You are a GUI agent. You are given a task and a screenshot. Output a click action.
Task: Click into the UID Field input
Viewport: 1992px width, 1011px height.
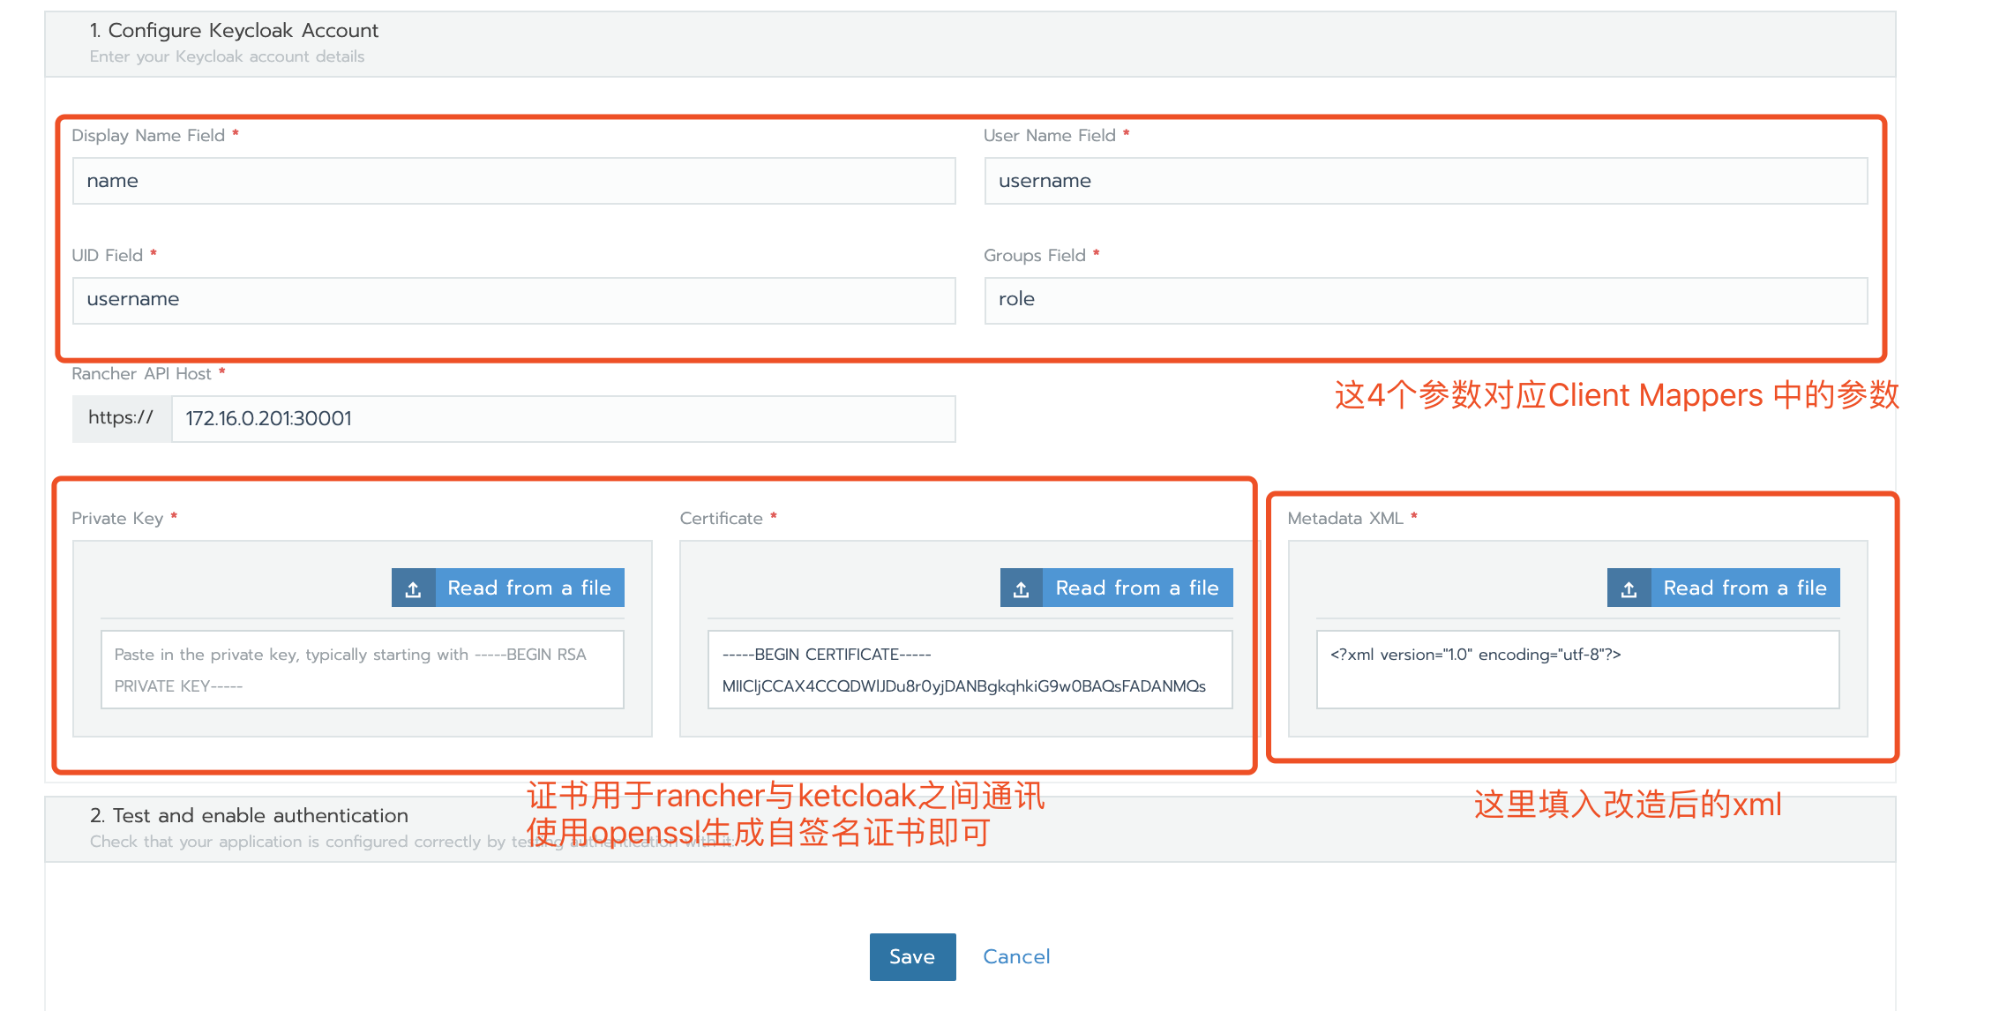click(513, 300)
